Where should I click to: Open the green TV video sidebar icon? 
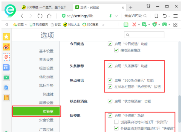[6, 77]
